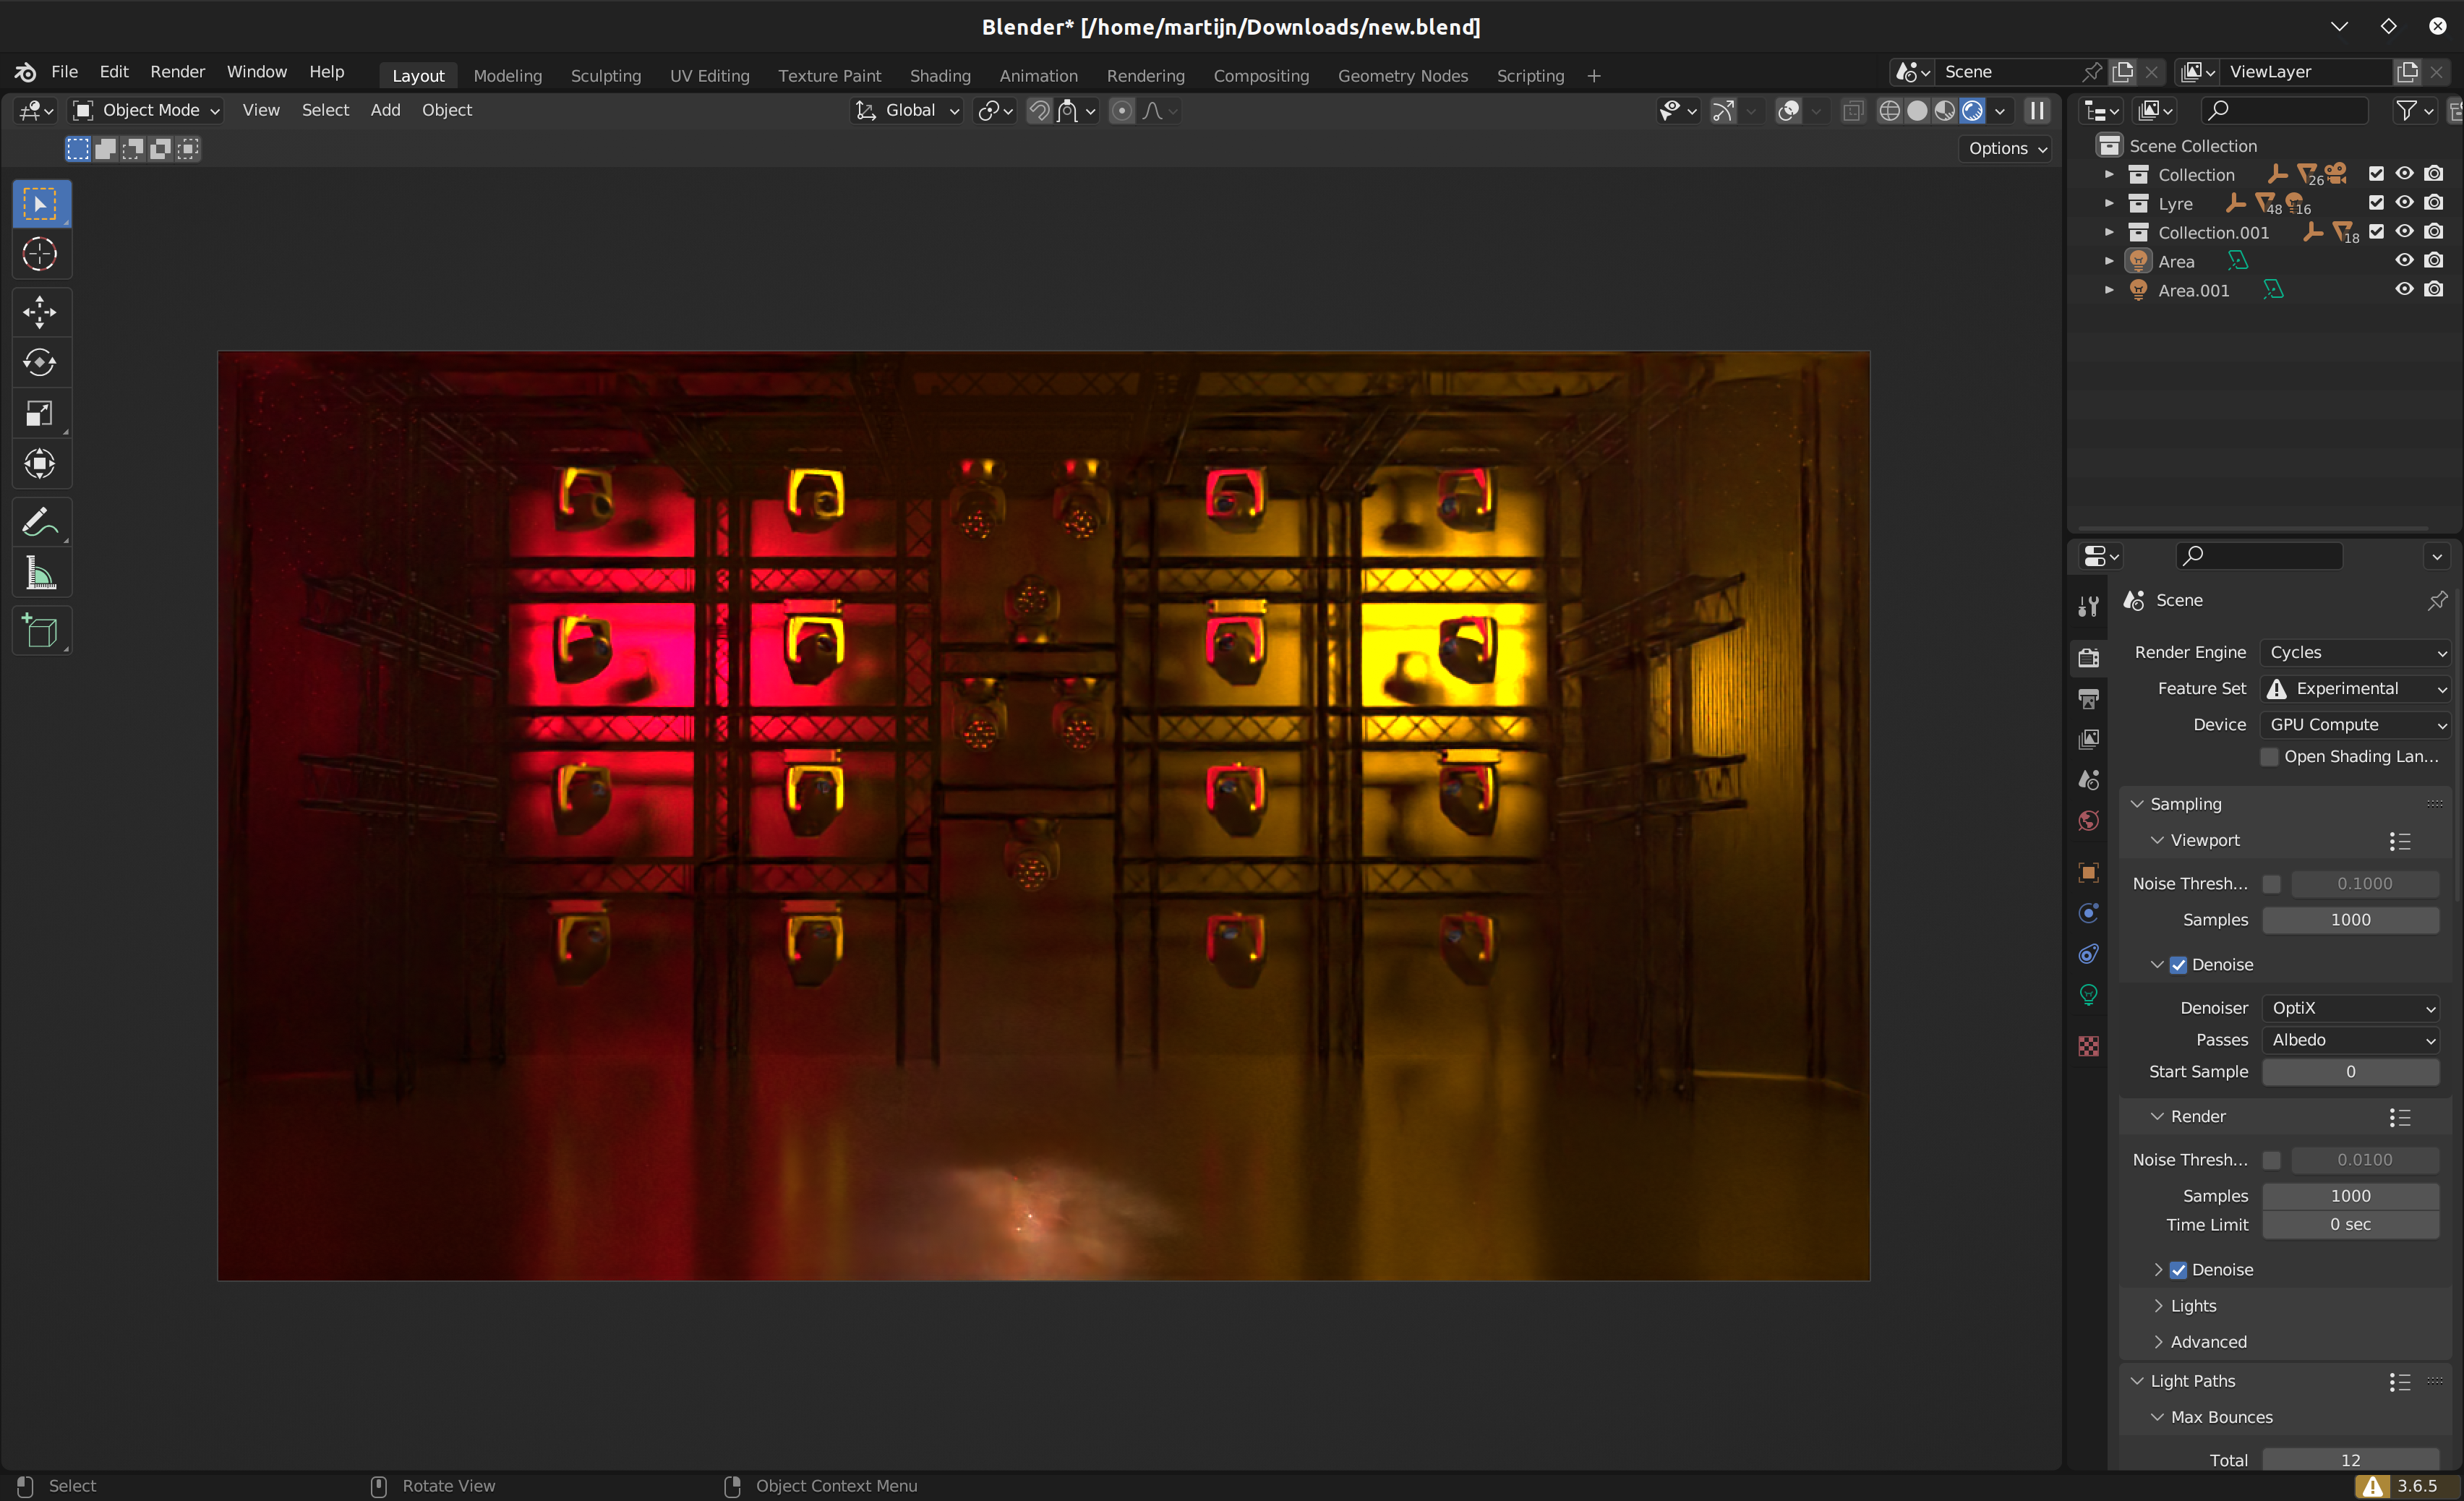Viewport: 2464px width, 1501px height.
Task: Open the Tool properties tab
Action: click(2088, 606)
